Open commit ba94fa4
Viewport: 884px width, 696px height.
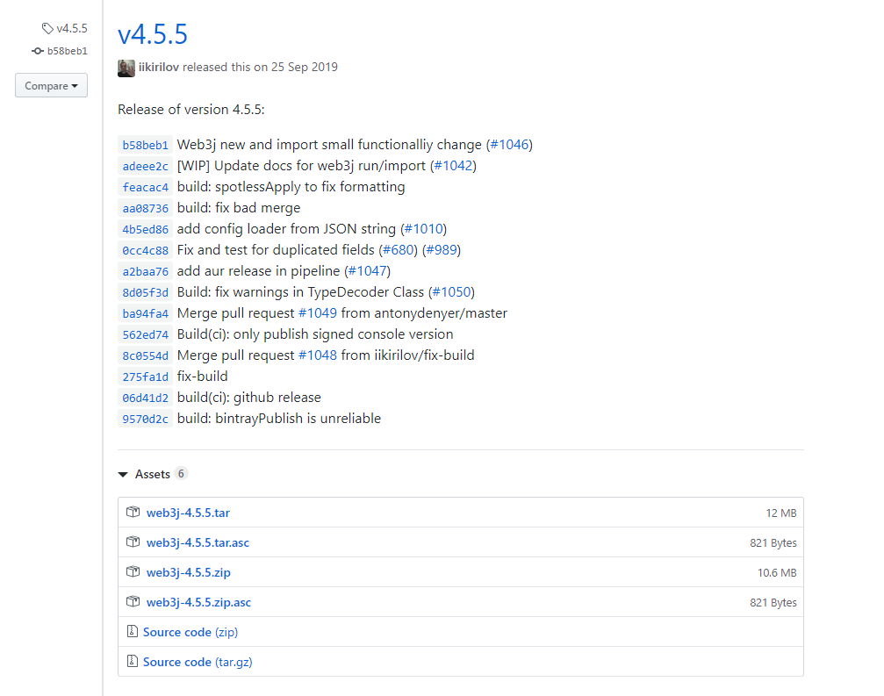145,313
